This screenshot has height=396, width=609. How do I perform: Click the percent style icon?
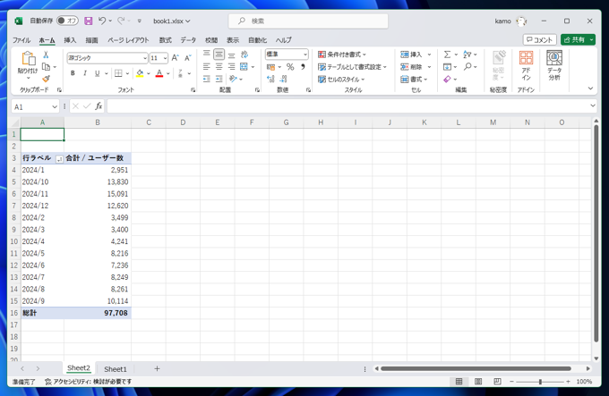[x=289, y=67]
